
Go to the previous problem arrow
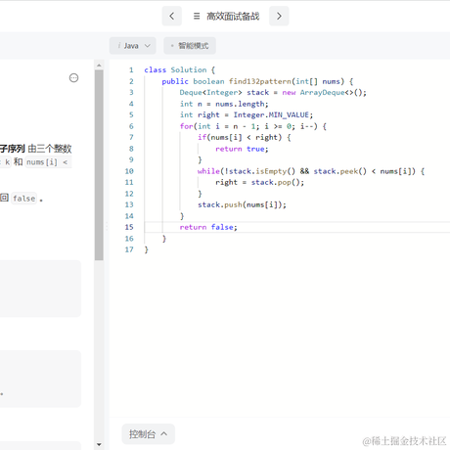pyautogui.click(x=172, y=16)
